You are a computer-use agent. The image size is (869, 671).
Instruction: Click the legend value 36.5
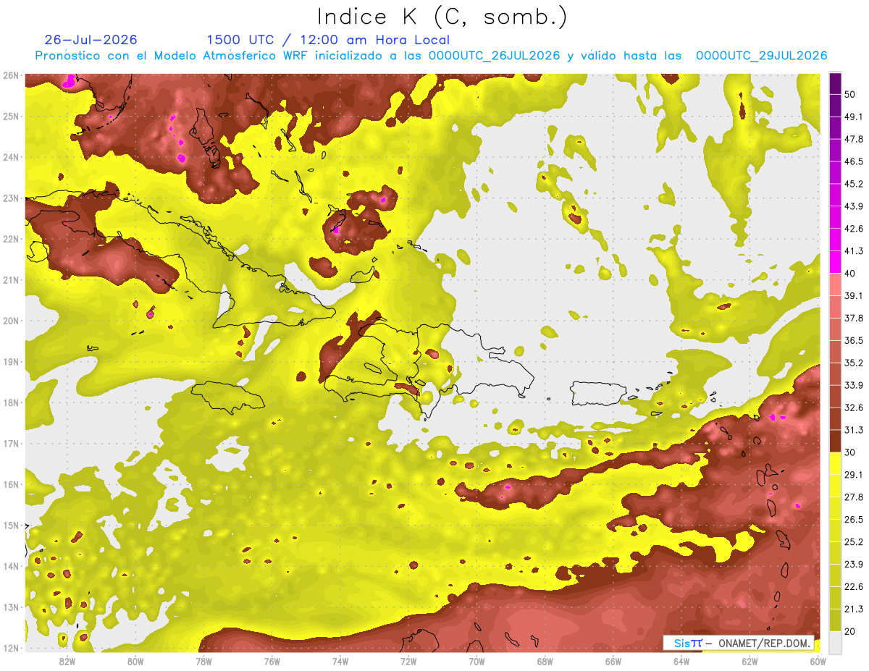(x=854, y=340)
